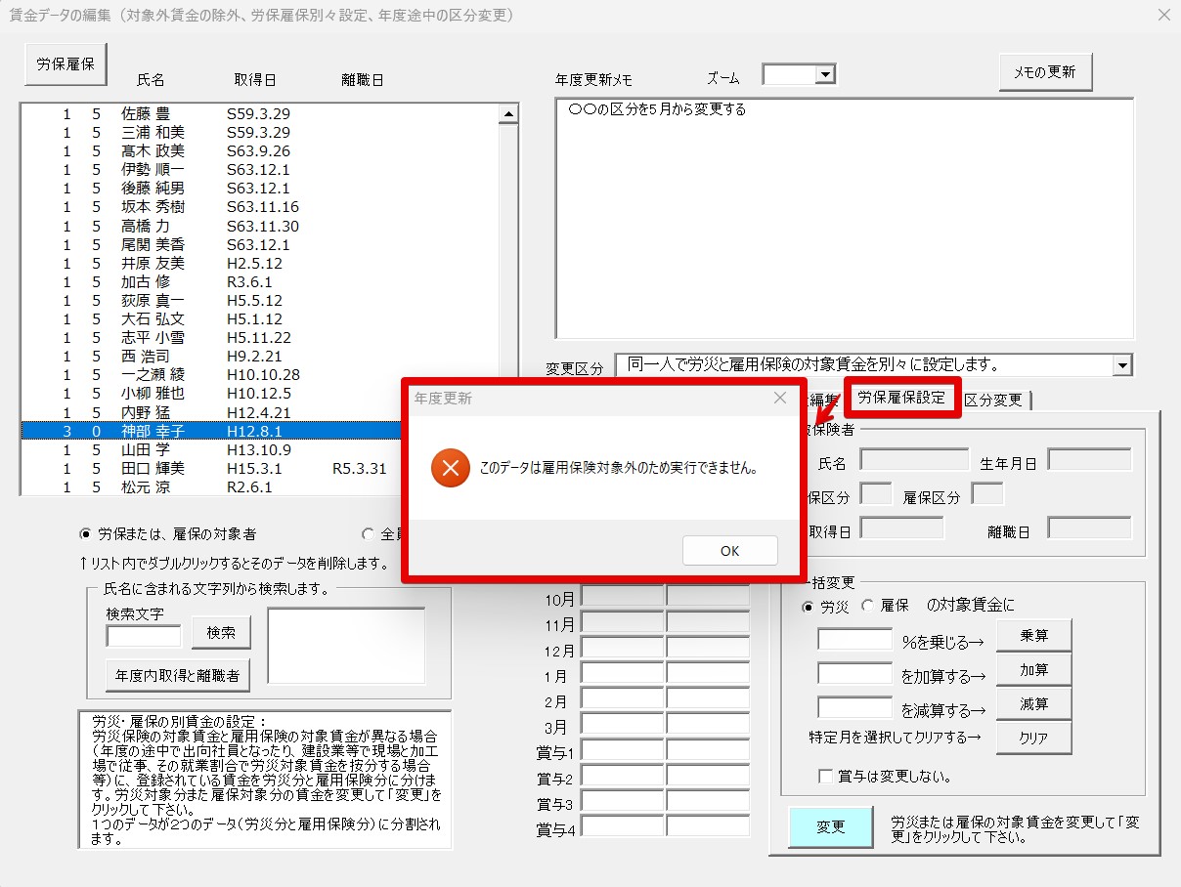This screenshot has height=887, width=1181.
Task: Click the employee list scroll-up arrow
Action: point(508,114)
